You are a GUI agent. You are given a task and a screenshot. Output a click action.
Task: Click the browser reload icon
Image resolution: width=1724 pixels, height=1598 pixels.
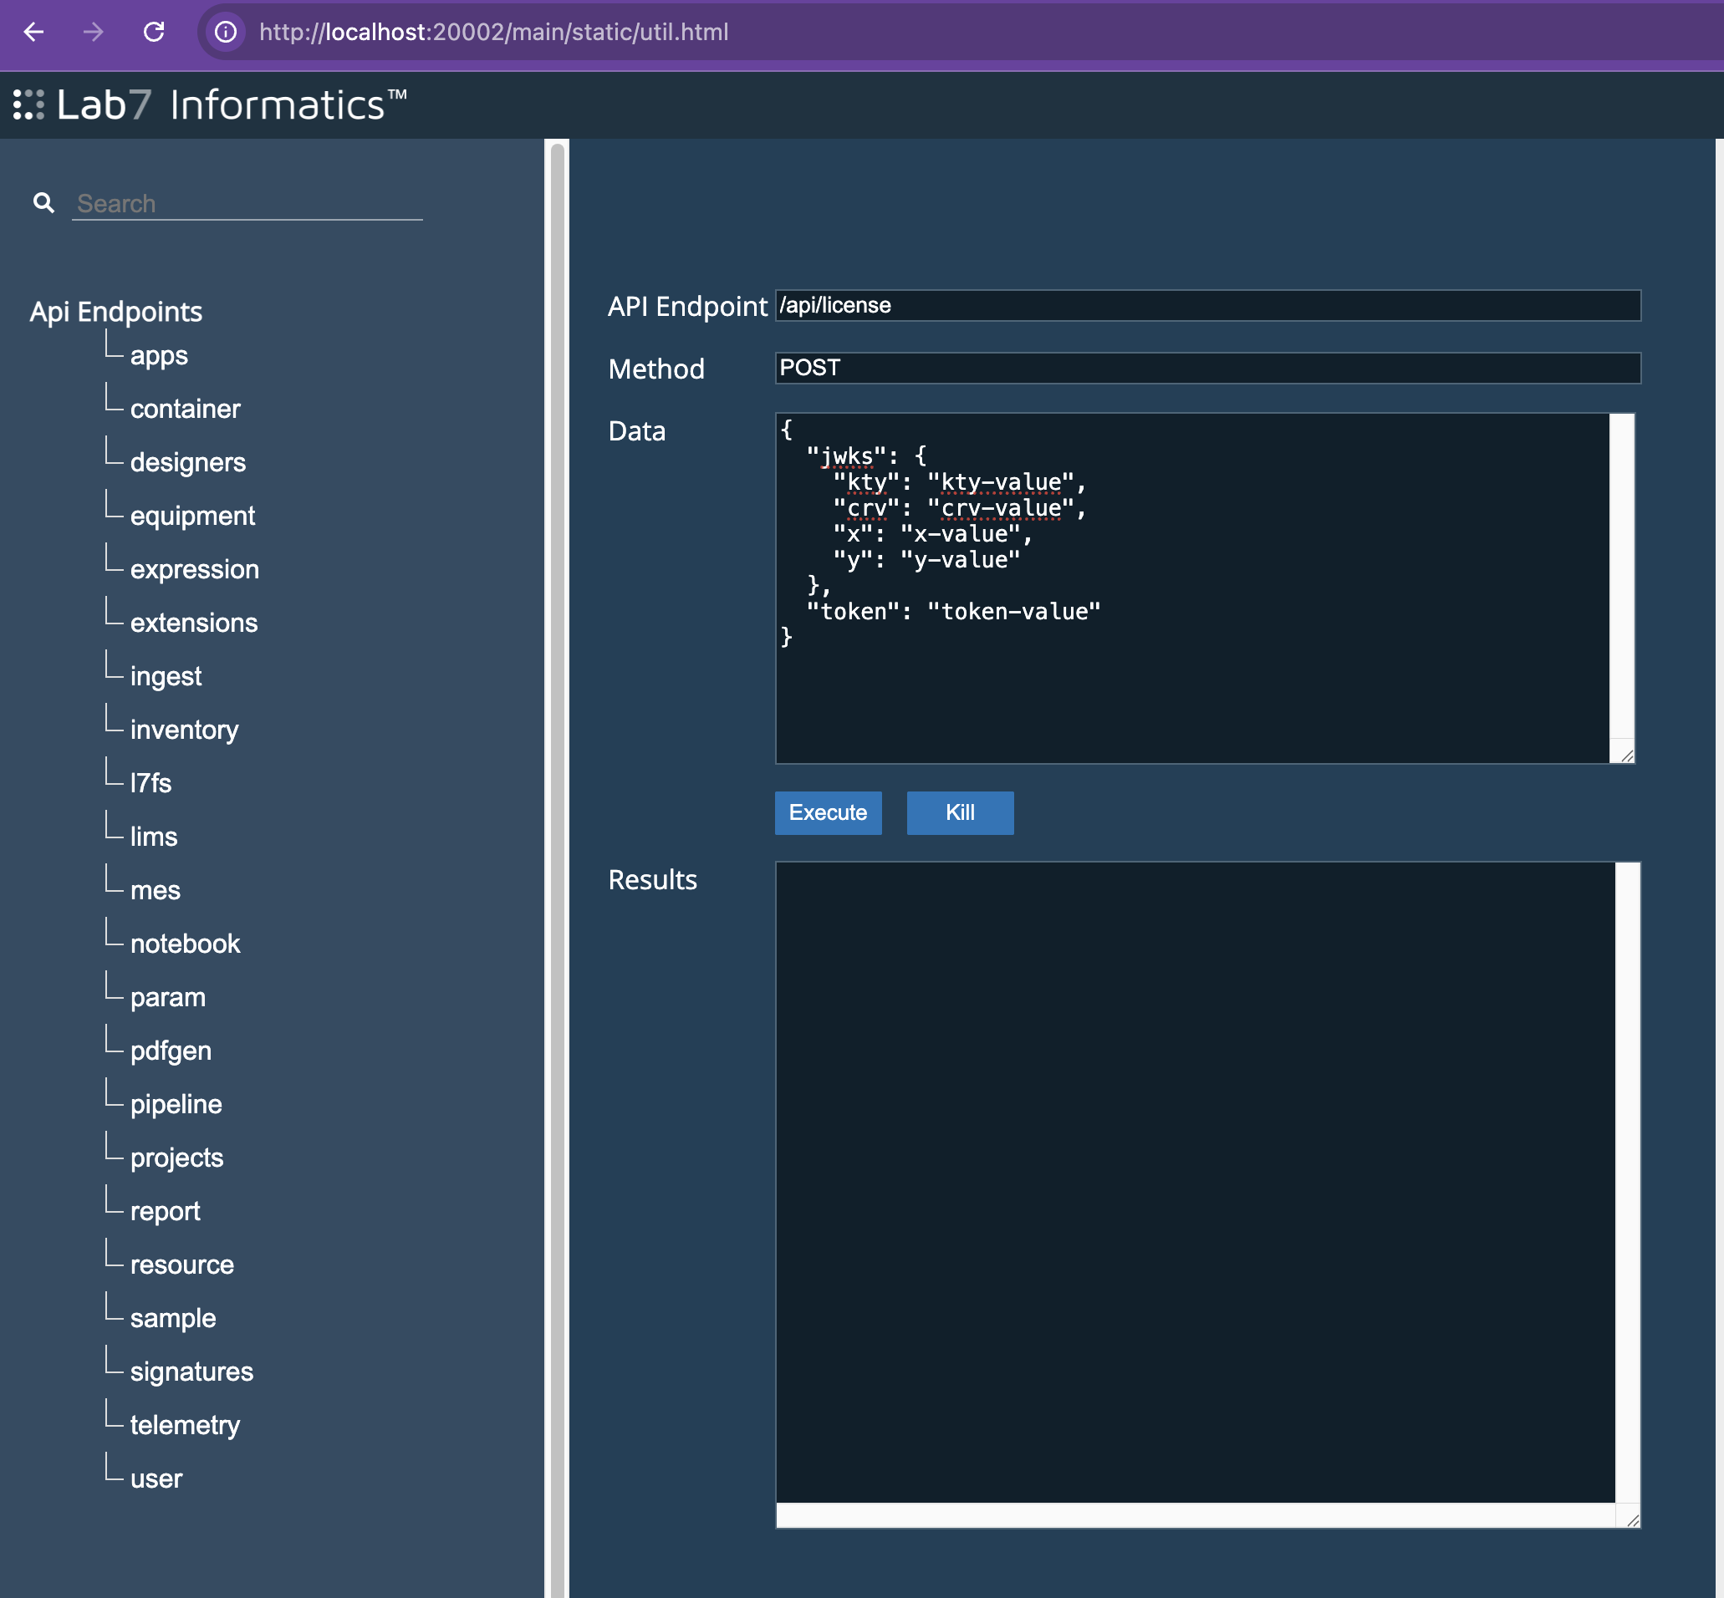tap(154, 32)
